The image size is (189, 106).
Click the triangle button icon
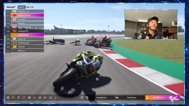point(29,98)
